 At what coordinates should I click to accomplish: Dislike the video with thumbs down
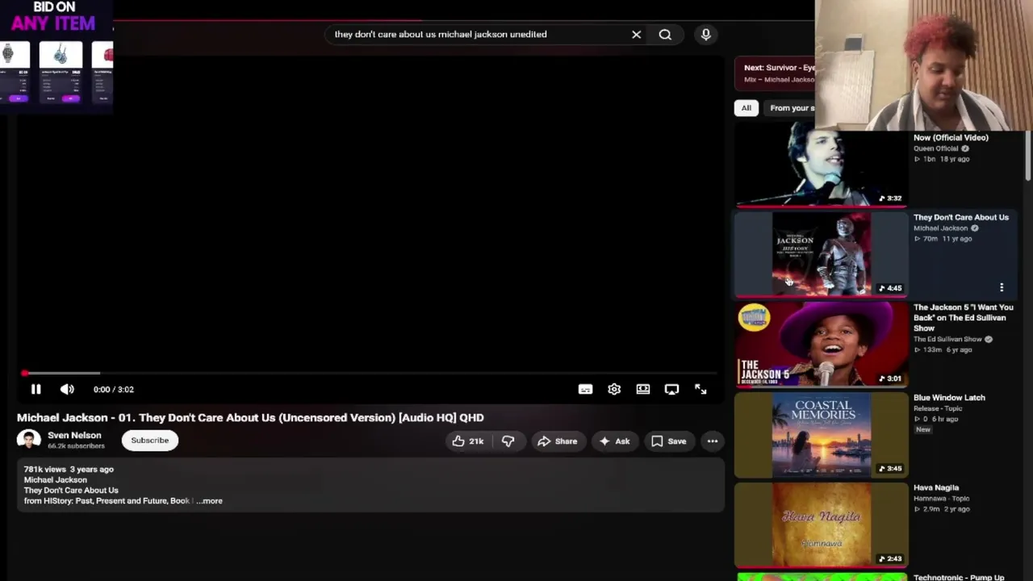(x=508, y=441)
